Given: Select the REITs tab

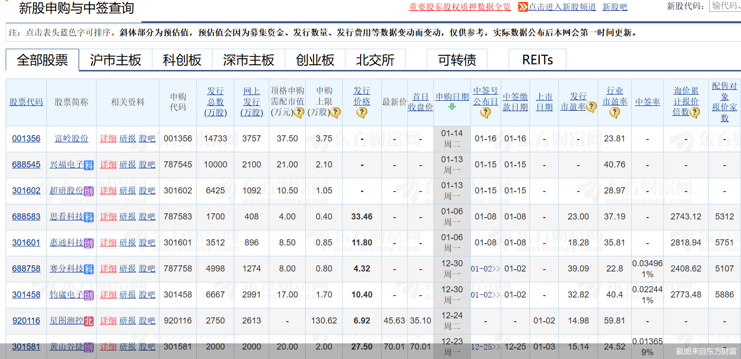Looking at the screenshot, I should pos(537,60).
